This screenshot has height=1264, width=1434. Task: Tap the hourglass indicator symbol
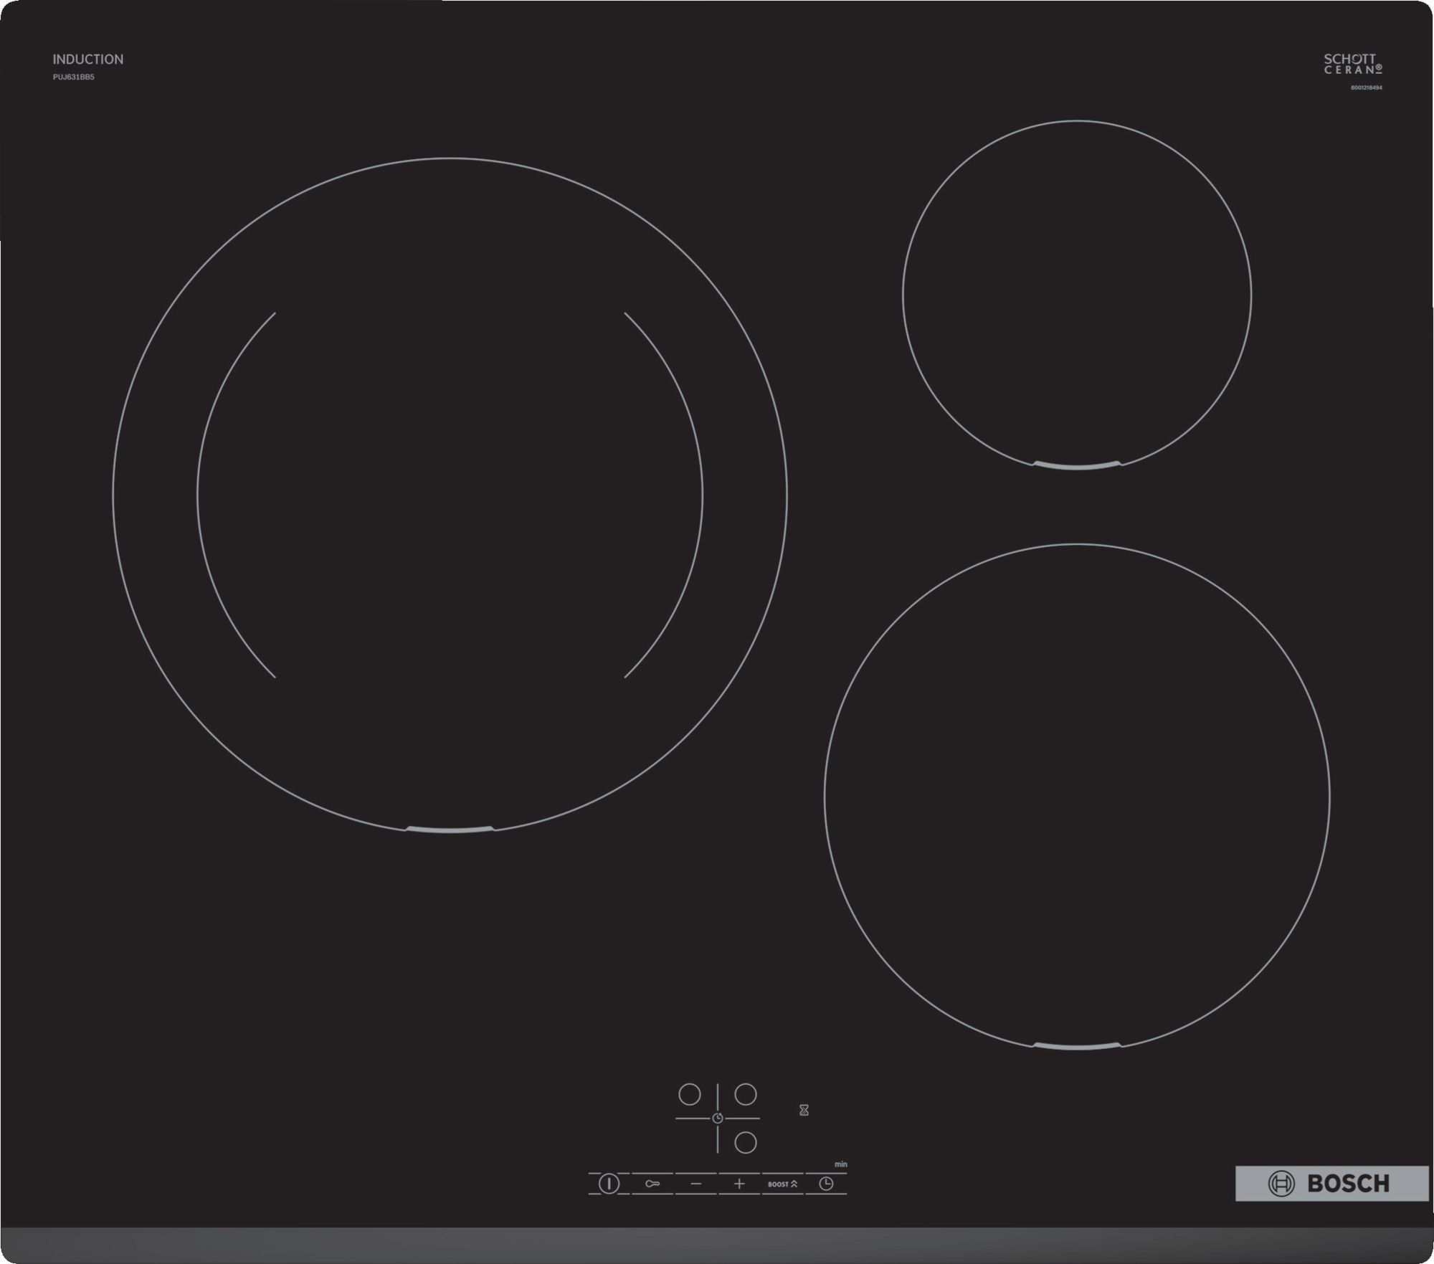[804, 1110]
